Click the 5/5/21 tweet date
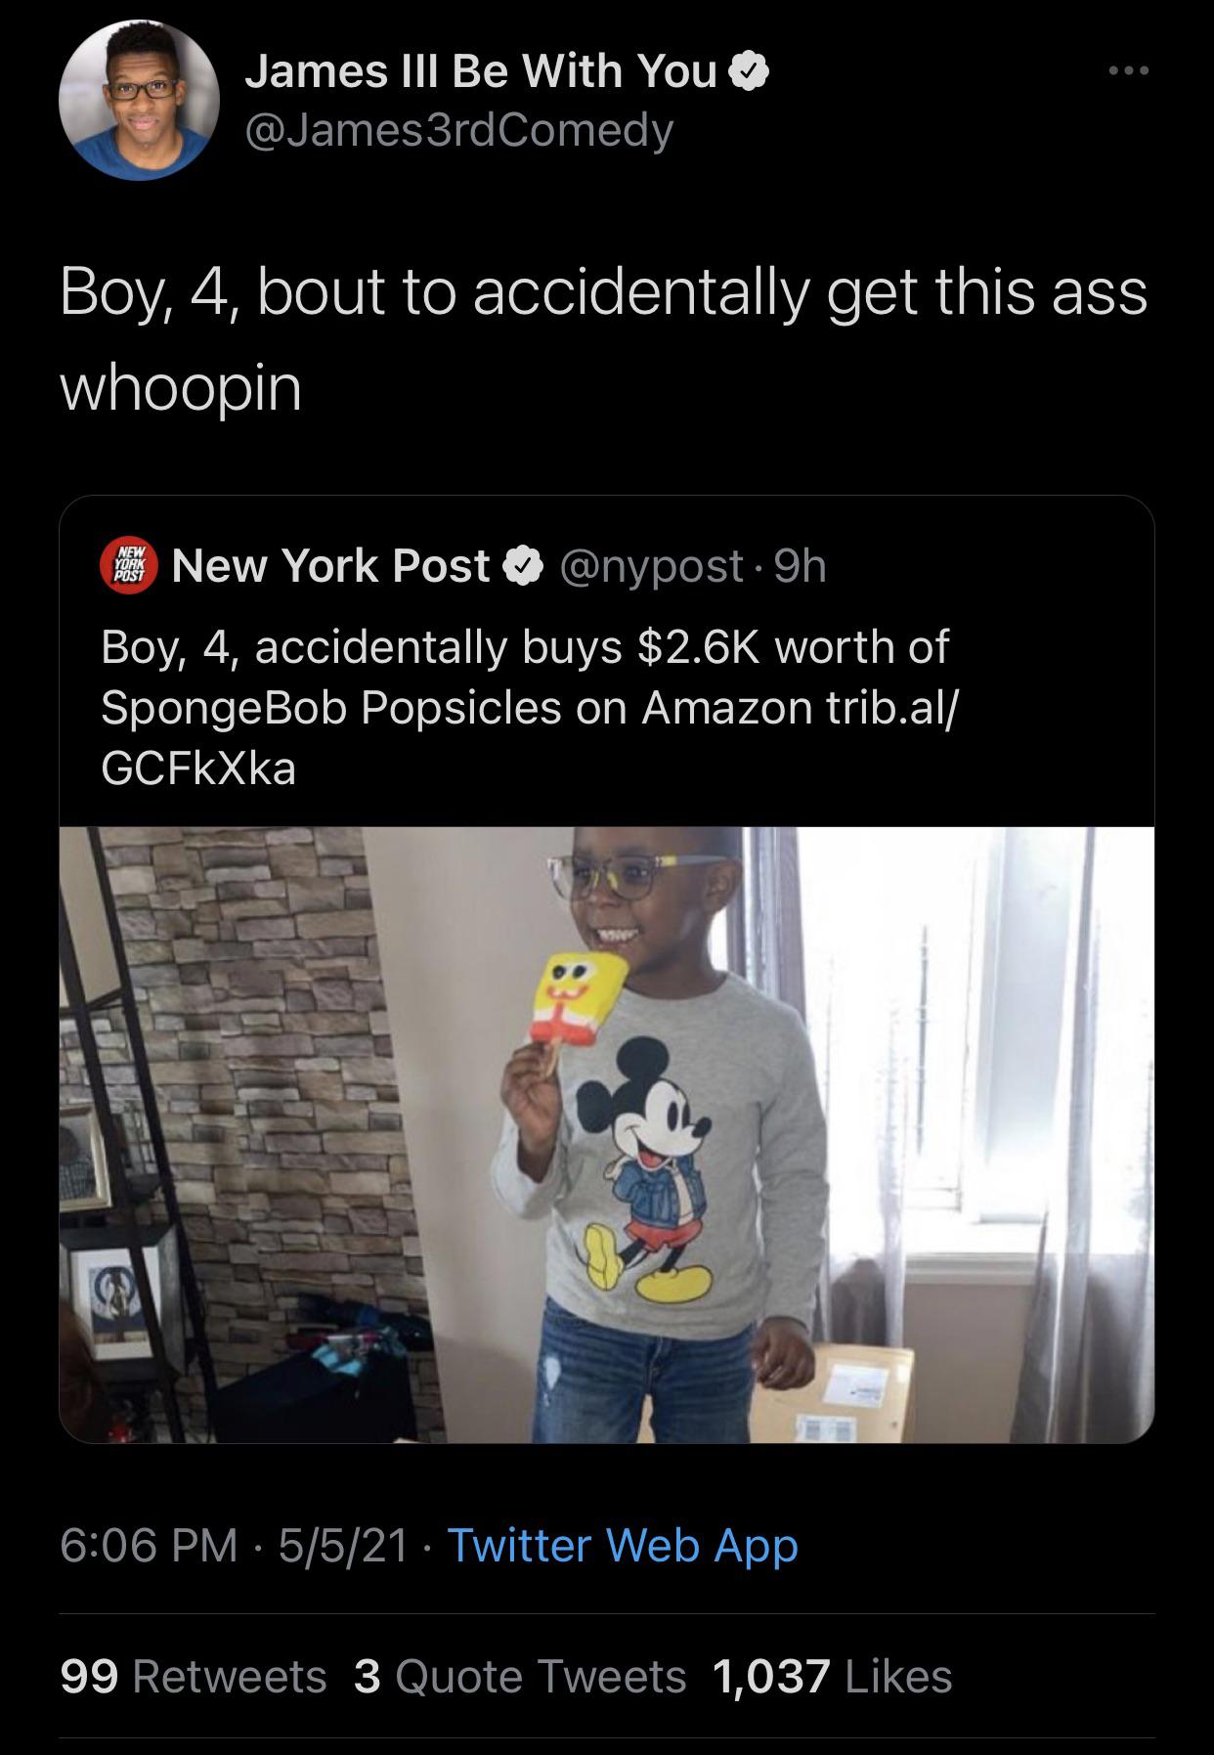The height and width of the screenshot is (1755, 1214). coord(343,1545)
